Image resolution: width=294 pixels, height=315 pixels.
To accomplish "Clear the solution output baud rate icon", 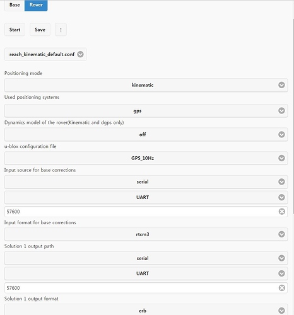I will pyautogui.click(x=281, y=288).
